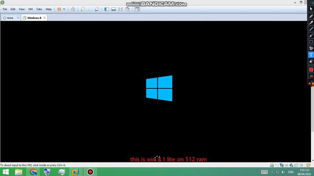Click the VM message log icon

[309, 165]
